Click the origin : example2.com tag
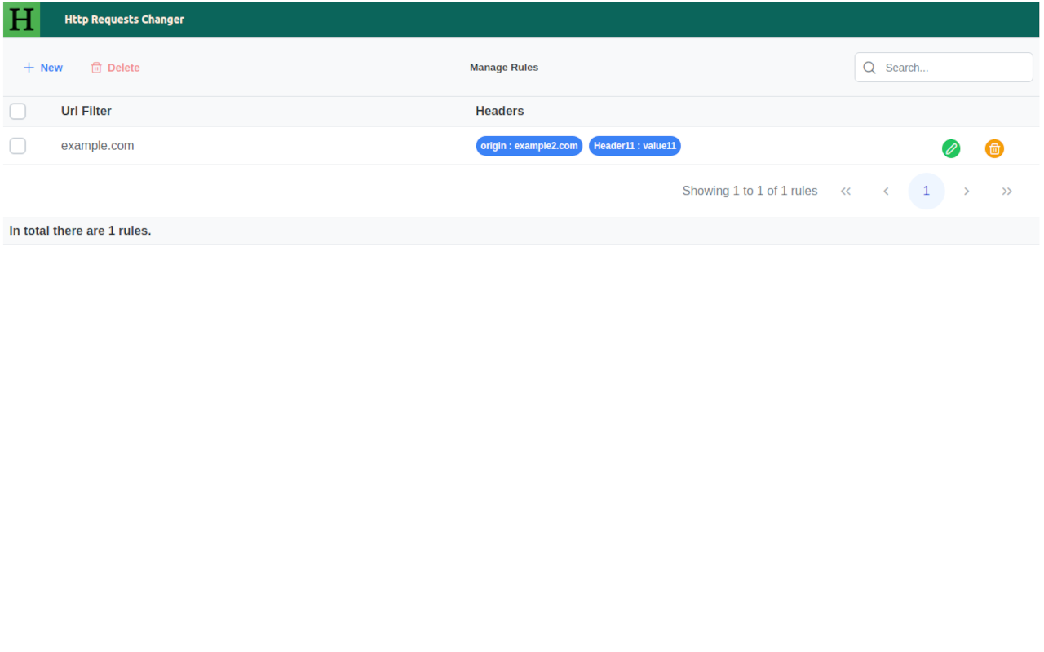 (x=529, y=146)
